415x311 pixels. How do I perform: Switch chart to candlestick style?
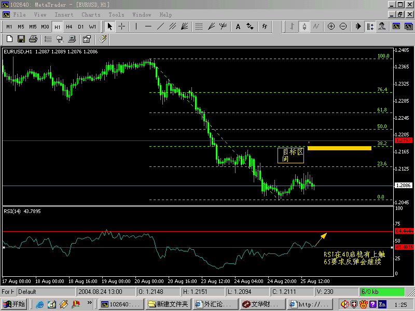point(305,26)
